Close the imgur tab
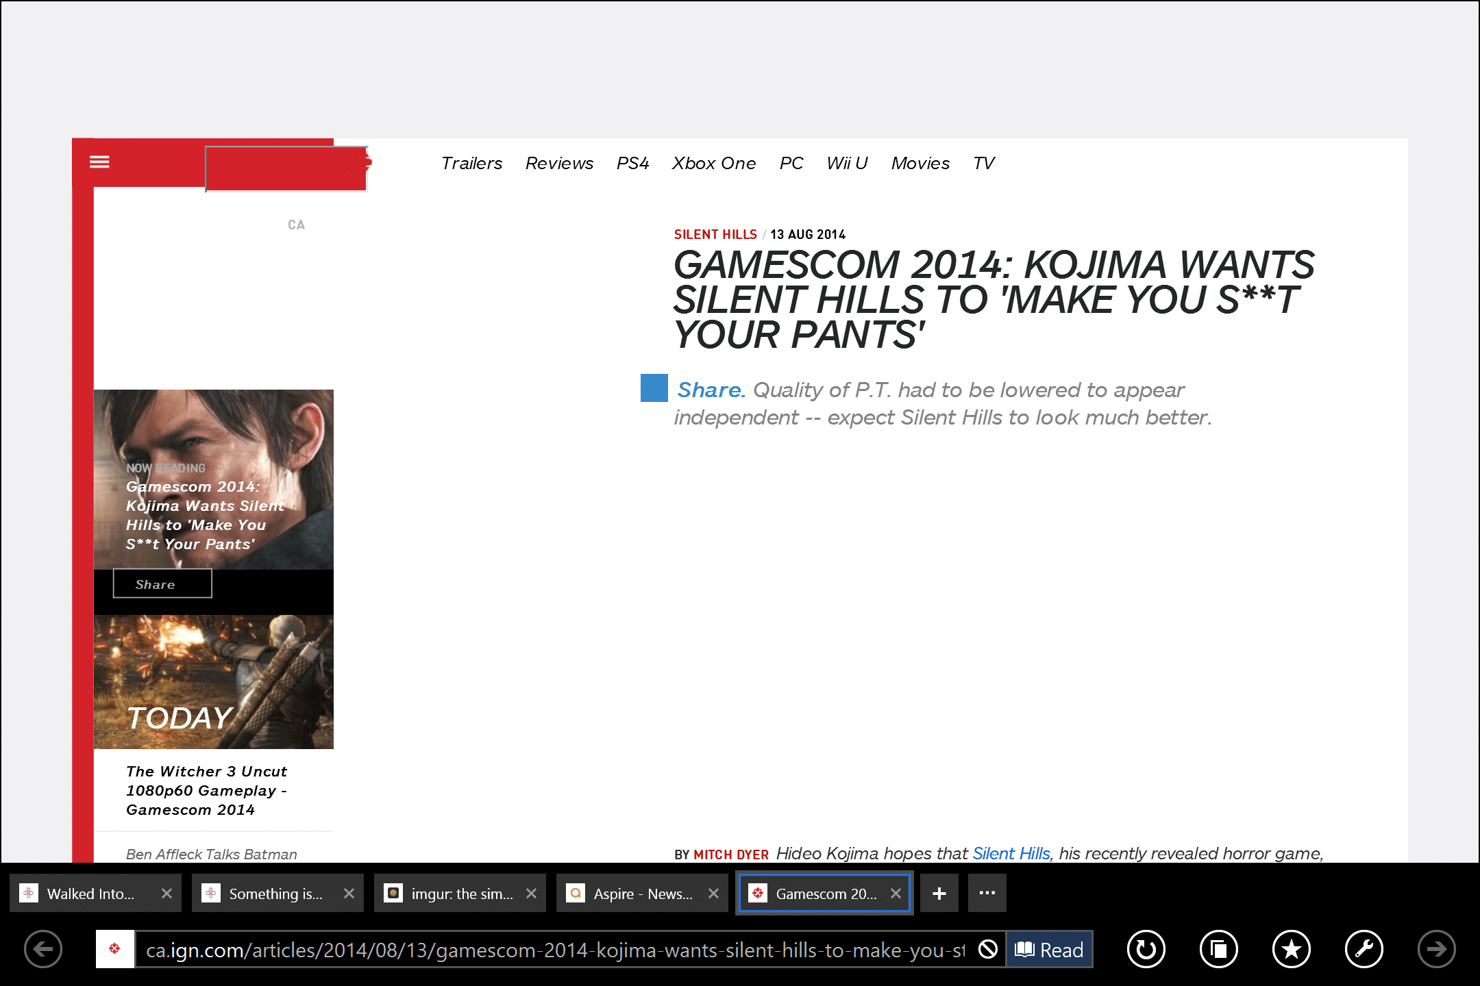The image size is (1480, 986). [531, 894]
